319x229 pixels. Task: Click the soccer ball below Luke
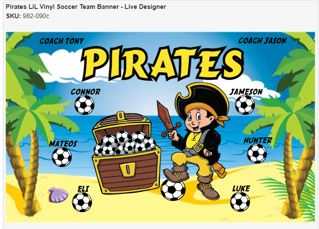240,202
